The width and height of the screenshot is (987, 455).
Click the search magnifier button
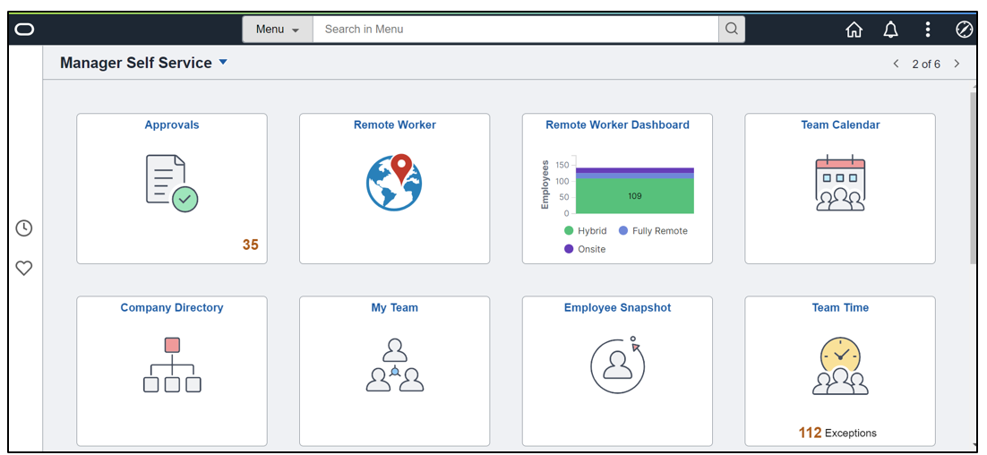732,30
